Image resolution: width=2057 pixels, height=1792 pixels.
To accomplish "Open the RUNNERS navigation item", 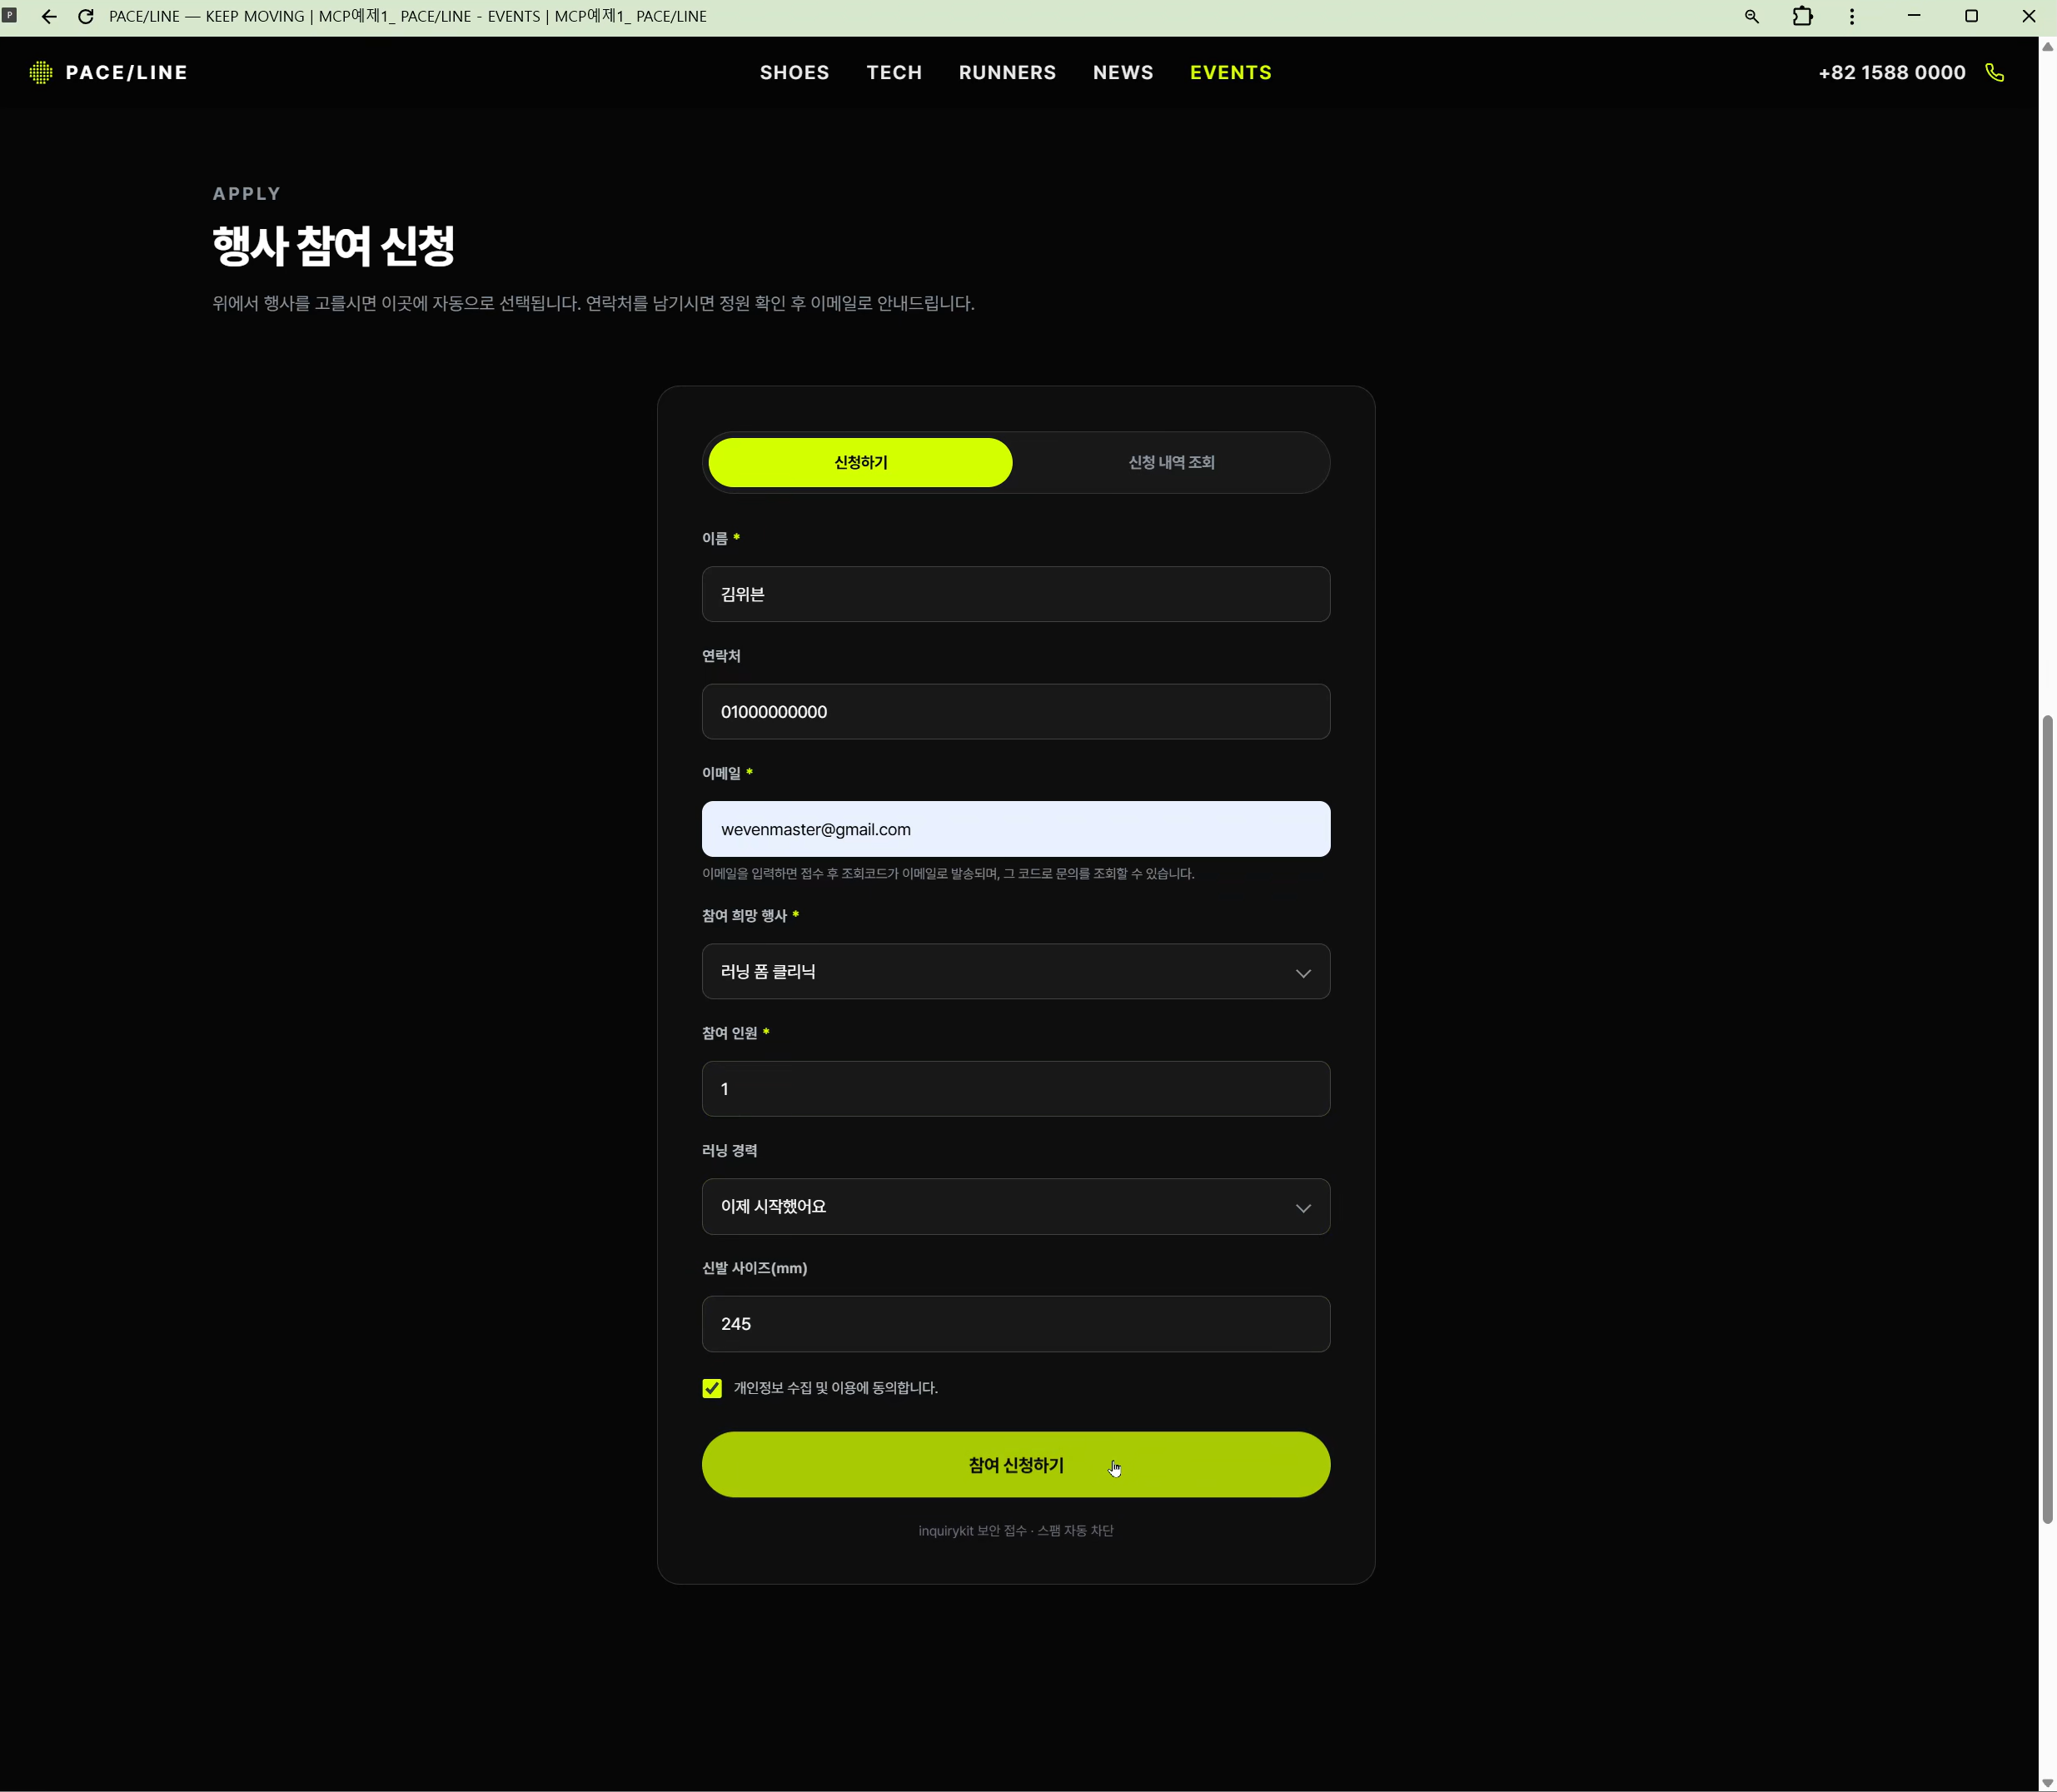I will (x=1007, y=72).
